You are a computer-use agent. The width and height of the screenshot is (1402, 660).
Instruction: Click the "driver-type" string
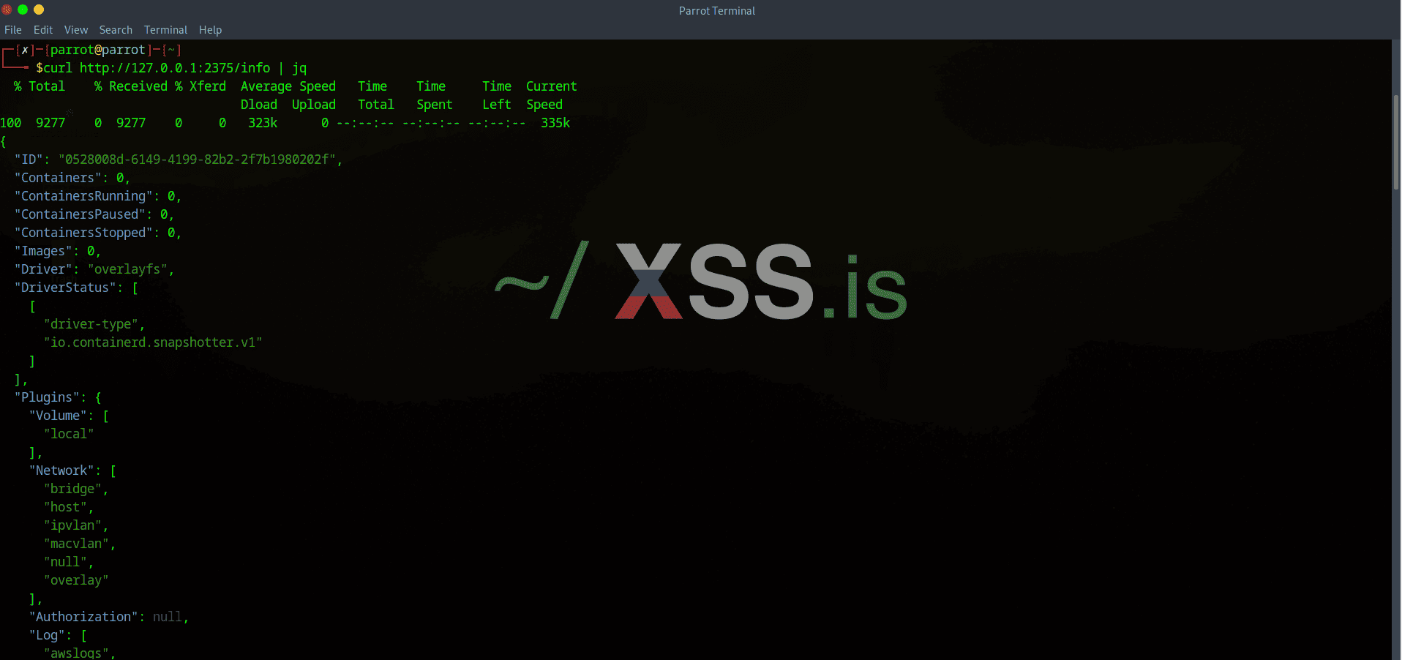click(91, 324)
